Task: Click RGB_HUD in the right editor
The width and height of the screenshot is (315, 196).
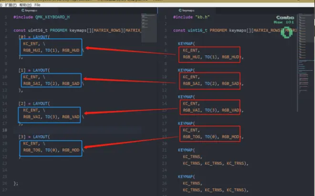Action: (x=231, y=57)
